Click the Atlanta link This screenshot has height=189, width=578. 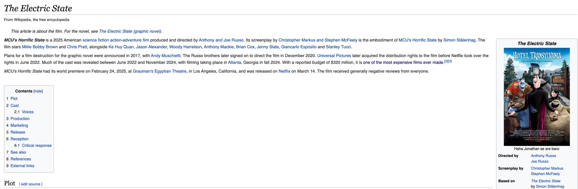235,63
